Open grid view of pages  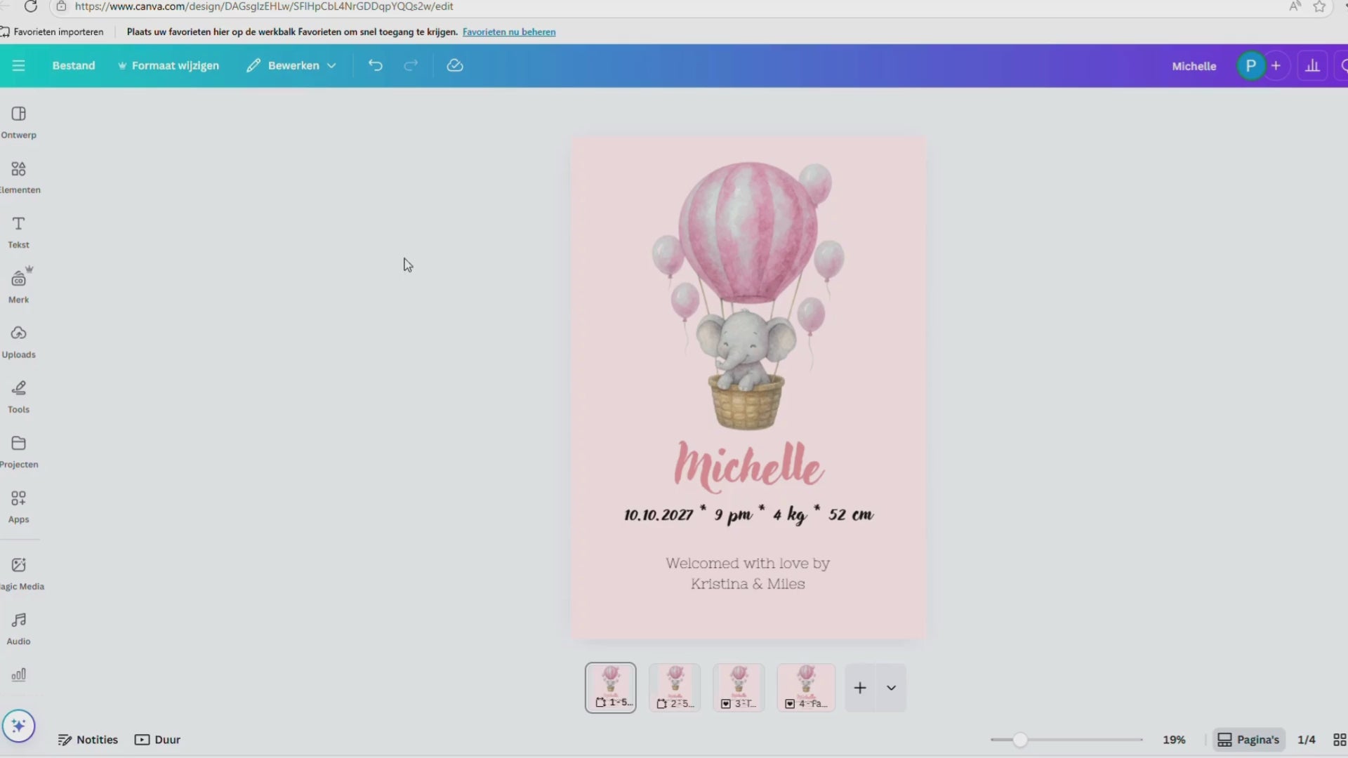pyautogui.click(x=1339, y=740)
